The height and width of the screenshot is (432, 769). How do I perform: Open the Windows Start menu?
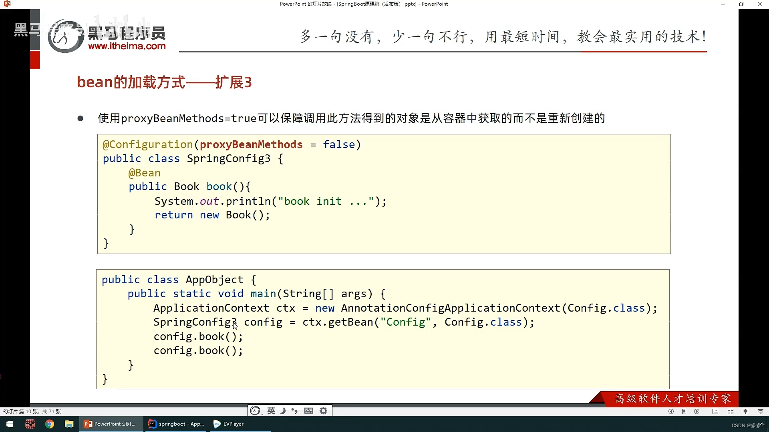click(x=10, y=424)
